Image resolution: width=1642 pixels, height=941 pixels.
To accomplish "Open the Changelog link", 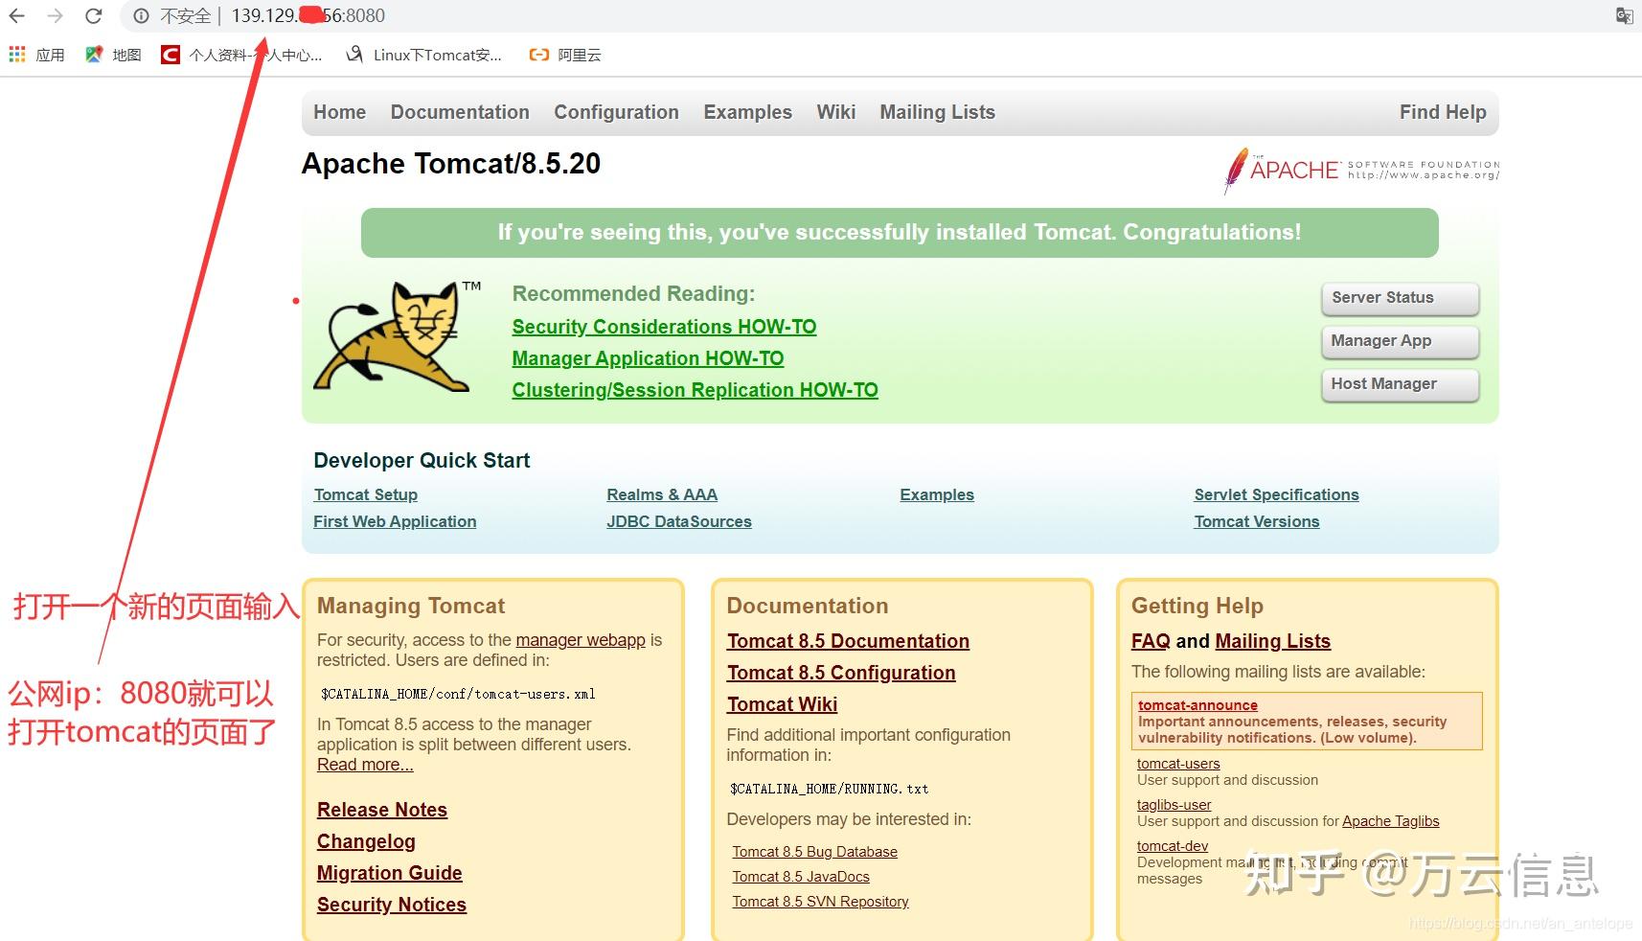I will (366, 841).
